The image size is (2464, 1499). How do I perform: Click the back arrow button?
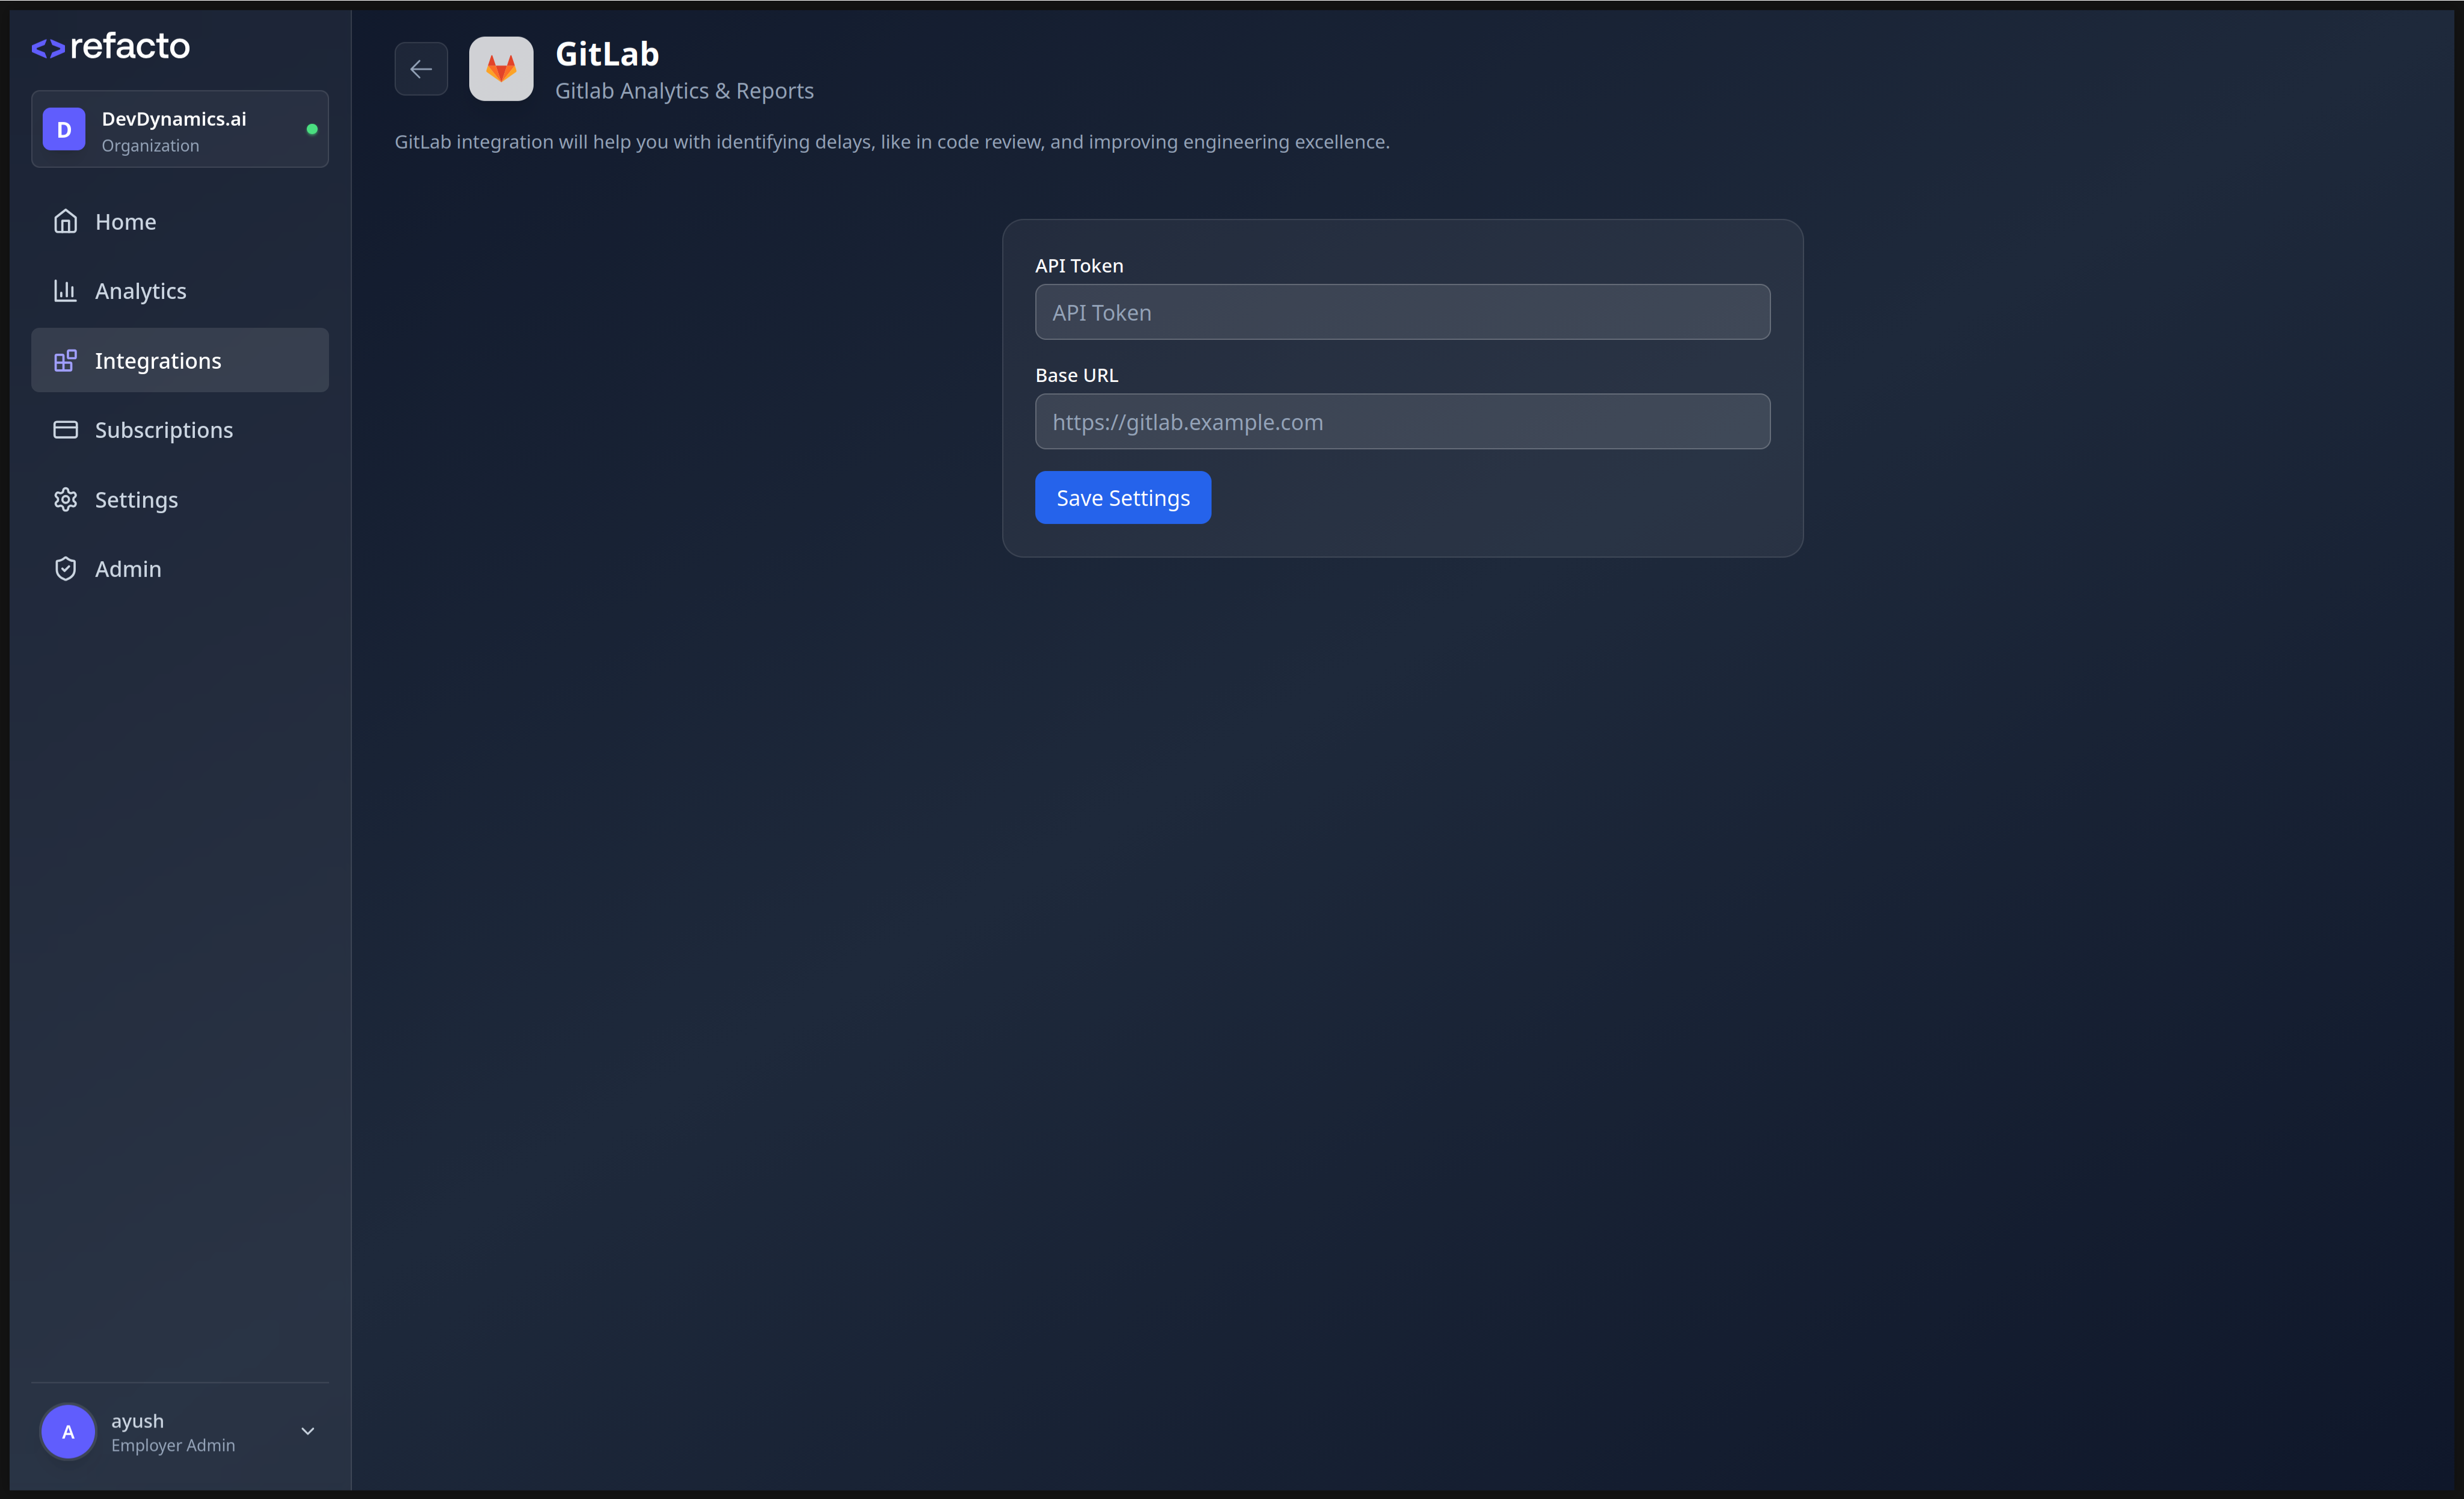pyautogui.click(x=421, y=69)
